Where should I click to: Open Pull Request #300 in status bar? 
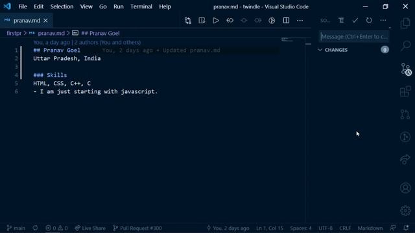click(x=137, y=228)
